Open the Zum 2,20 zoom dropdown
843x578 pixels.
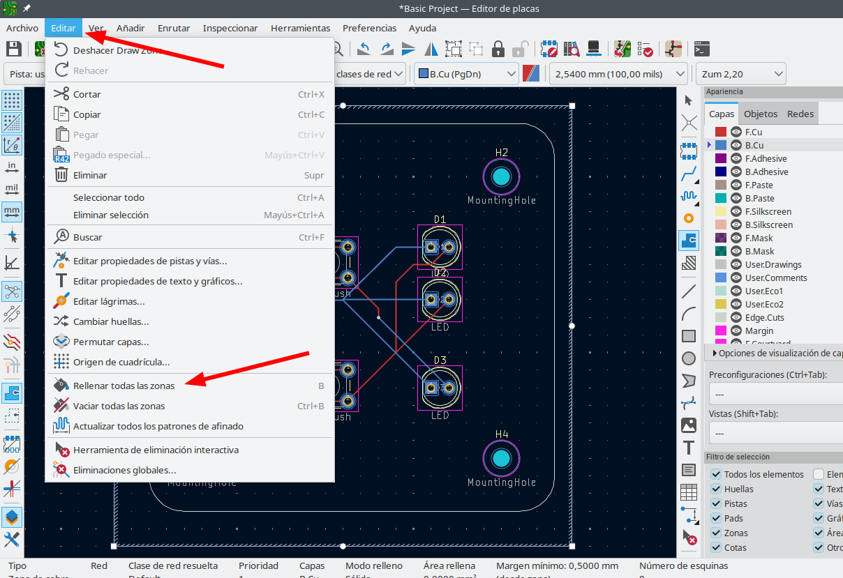coord(740,74)
